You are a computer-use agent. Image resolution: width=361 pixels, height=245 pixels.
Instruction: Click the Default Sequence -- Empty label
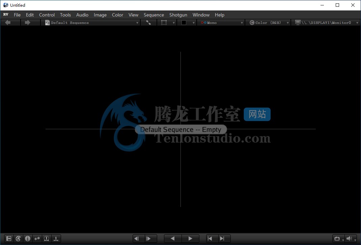pyautogui.click(x=181, y=130)
